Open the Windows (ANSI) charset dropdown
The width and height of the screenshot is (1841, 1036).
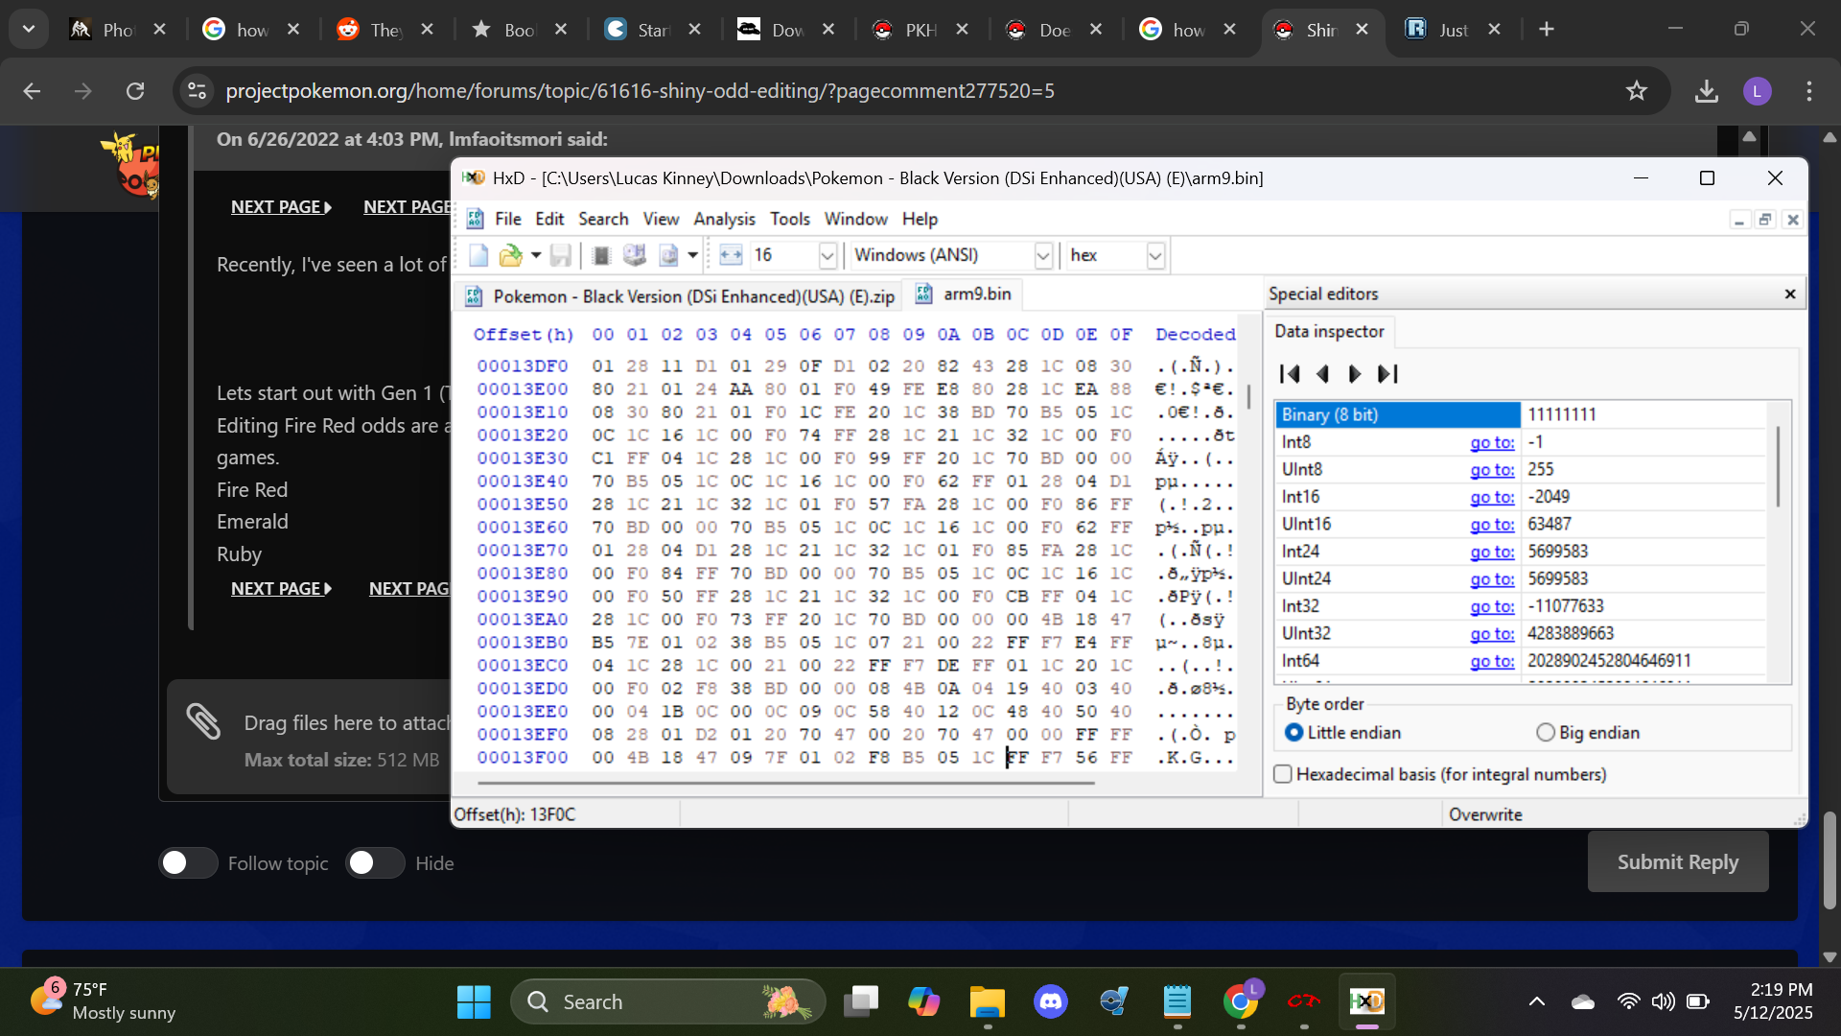(x=1043, y=255)
